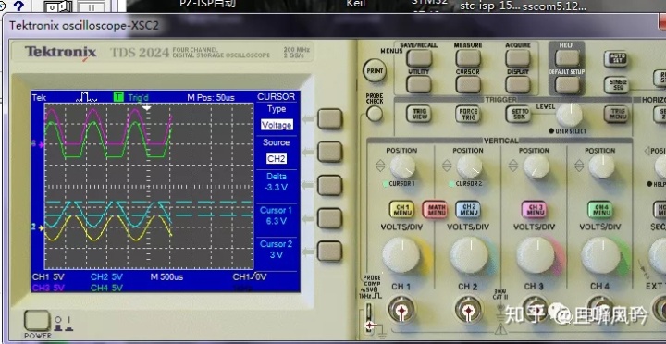
Task: Push the SET TO 50% trigger button
Action: (x=518, y=114)
